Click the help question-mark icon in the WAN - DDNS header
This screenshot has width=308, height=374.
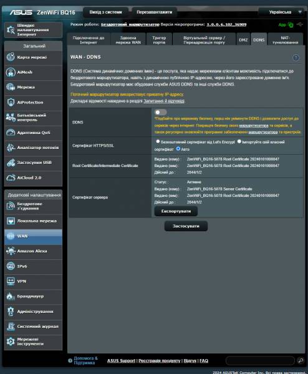pos(296,57)
